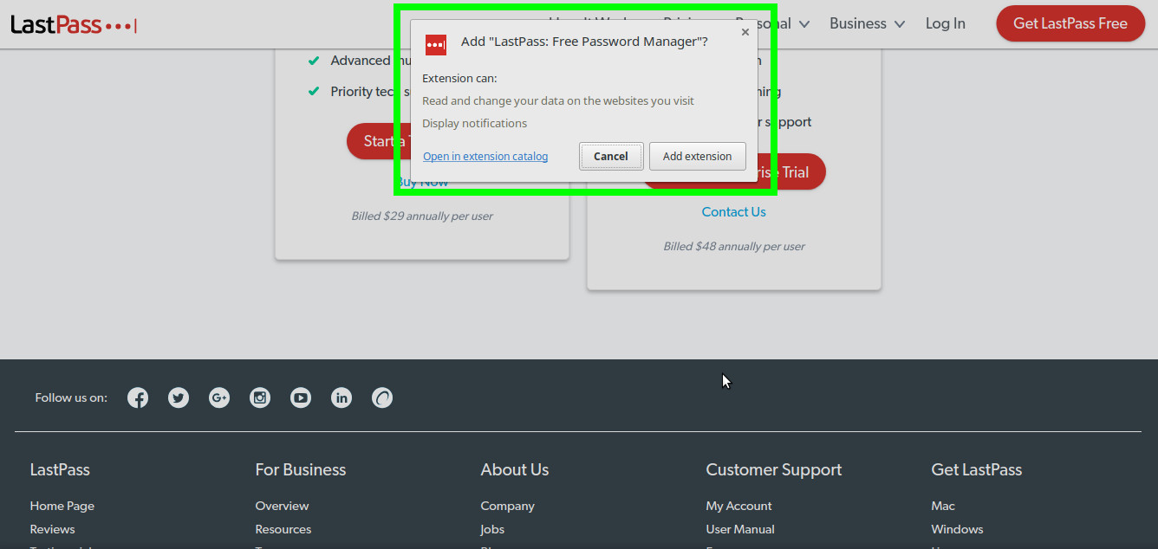This screenshot has width=1158, height=549.
Task: Open the Google+ social icon in footer
Action: tap(219, 397)
